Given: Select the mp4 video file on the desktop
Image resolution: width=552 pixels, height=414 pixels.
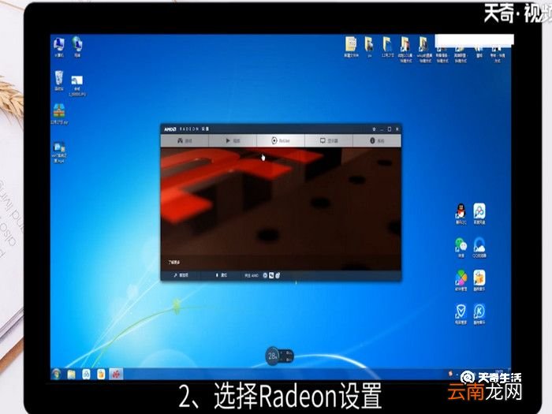Looking at the screenshot, I should 59,152.
